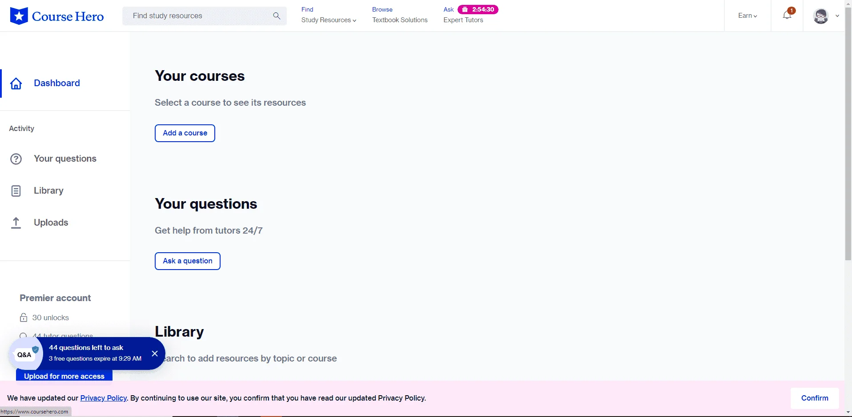
Task: Click the pink gift timer badge
Action: pos(478,9)
